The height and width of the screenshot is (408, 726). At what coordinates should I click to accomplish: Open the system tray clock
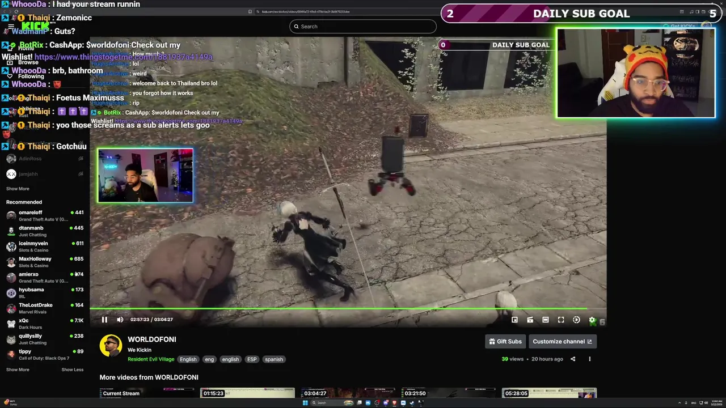717,403
